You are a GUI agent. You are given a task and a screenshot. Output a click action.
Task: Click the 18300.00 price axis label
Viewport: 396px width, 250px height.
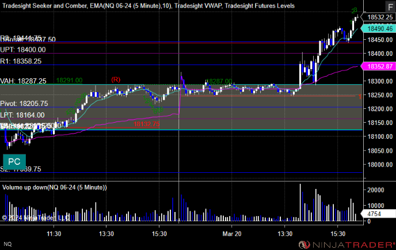380,81
